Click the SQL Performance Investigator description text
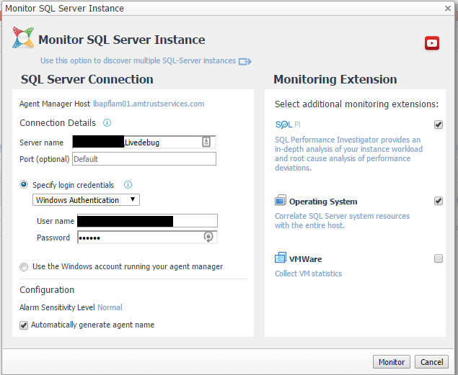Viewport: 458px width, 375px height. tap(348, 153)
